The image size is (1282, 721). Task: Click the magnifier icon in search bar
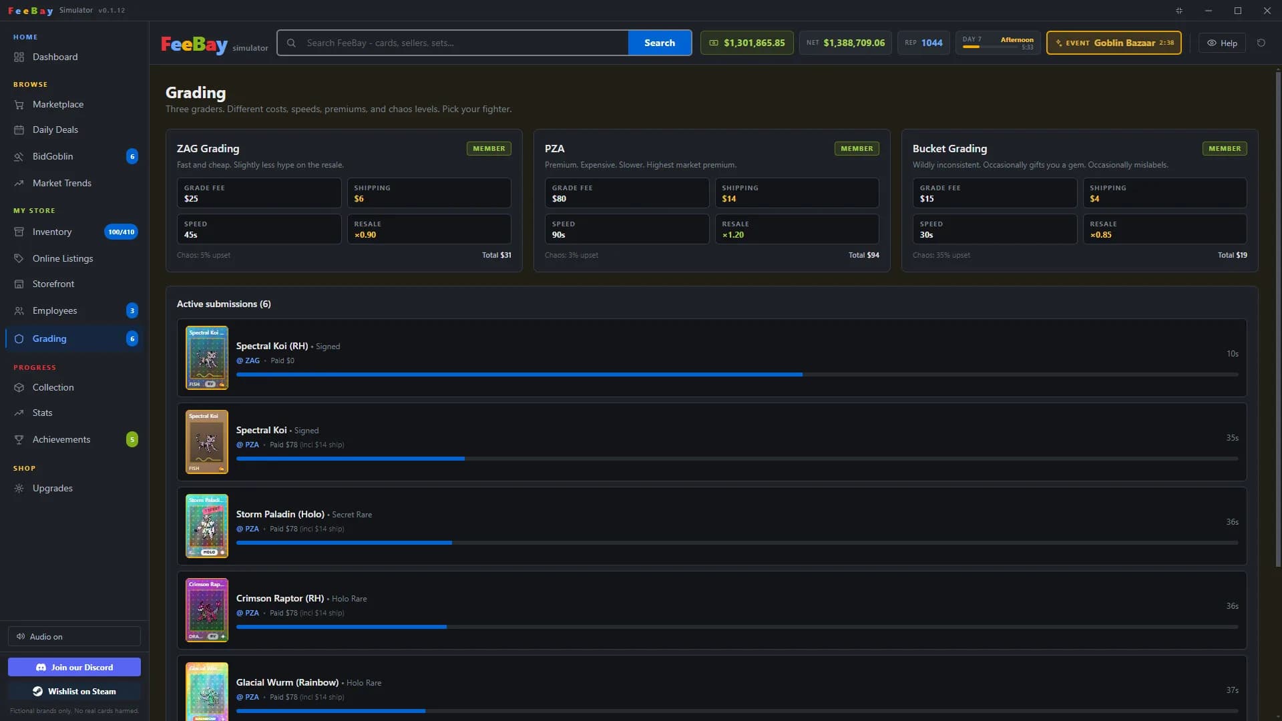coord(291,43)
